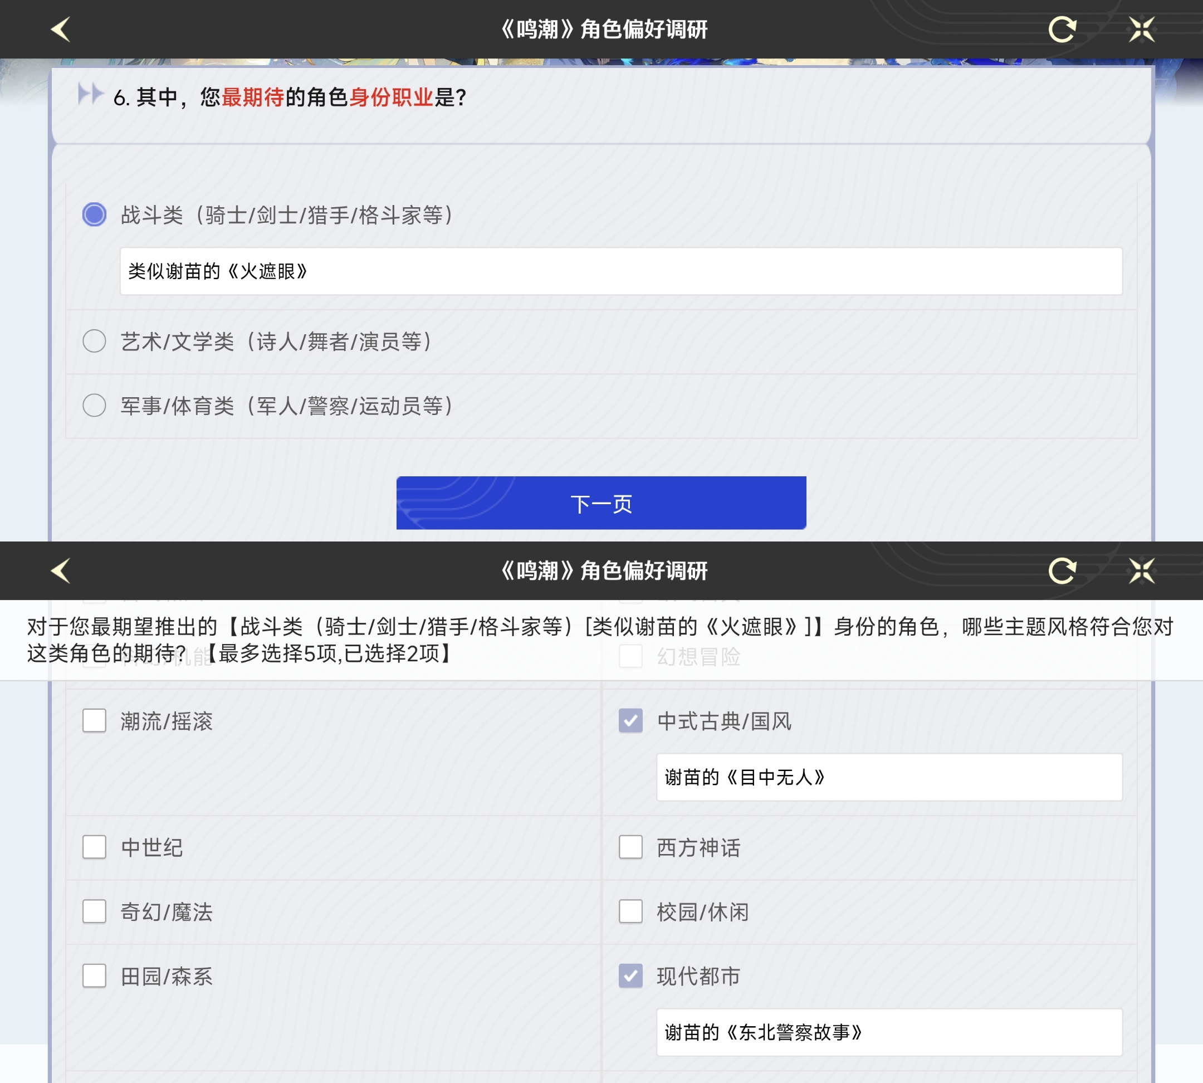The image size is (1203, 1083).
Task: Choose the 艺术/文学类 radio option
Action: (x=94, y=342)
